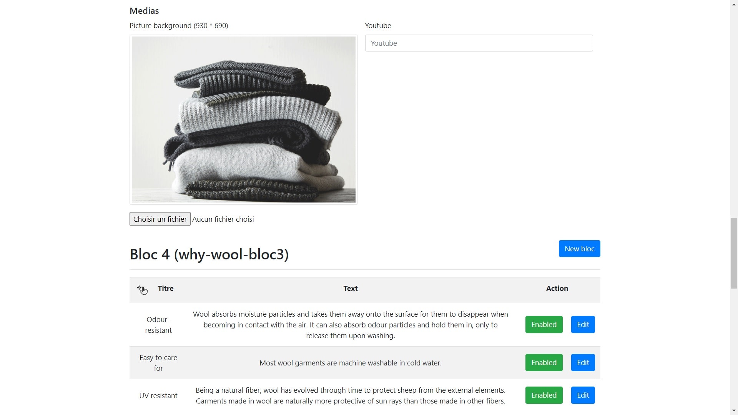Click the New bloc button
This screenshot has width=738, height=415.
click(x=579, y=249)
